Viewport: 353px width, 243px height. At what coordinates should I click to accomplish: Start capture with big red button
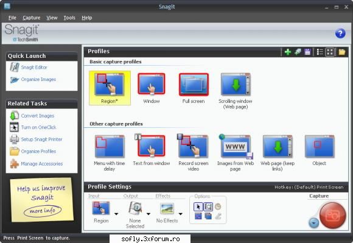coord(332,215)
